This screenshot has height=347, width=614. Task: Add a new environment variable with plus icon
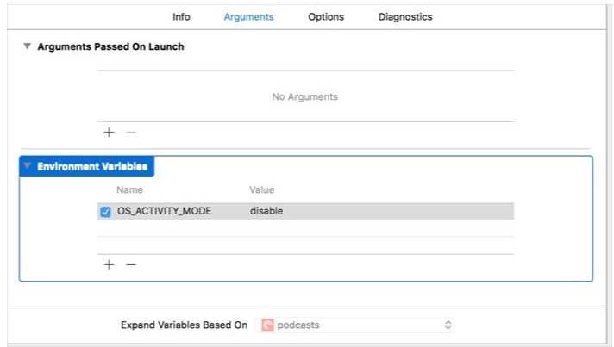click(x=109, y=265)
